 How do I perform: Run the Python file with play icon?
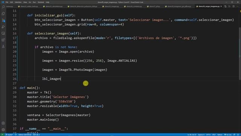click(229, 6)
